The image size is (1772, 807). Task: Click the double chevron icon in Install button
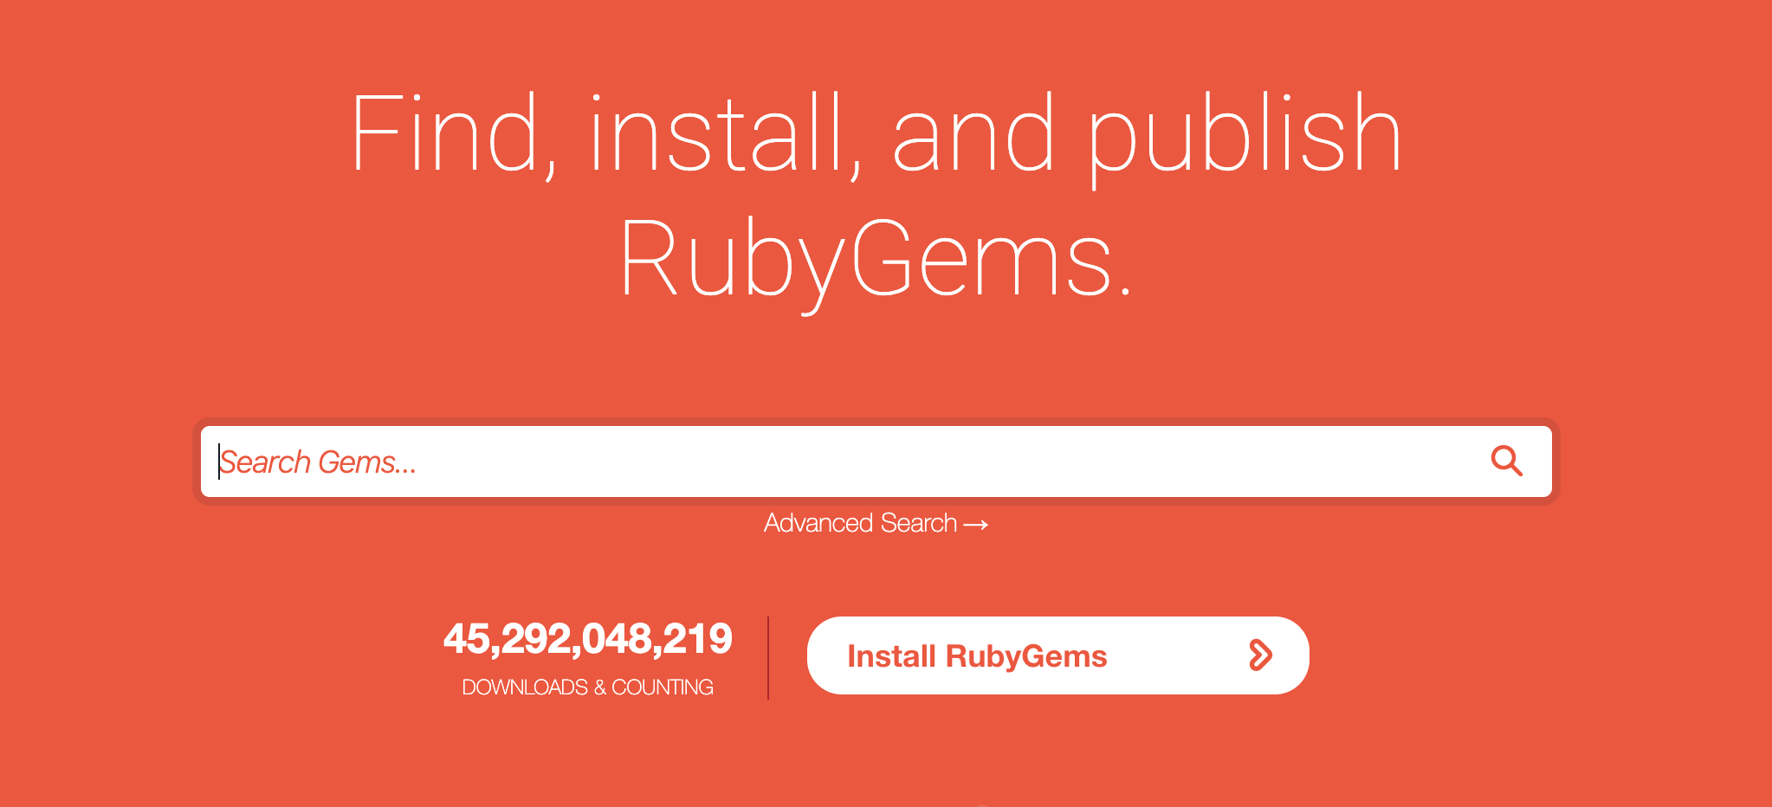pos(1260,655)
